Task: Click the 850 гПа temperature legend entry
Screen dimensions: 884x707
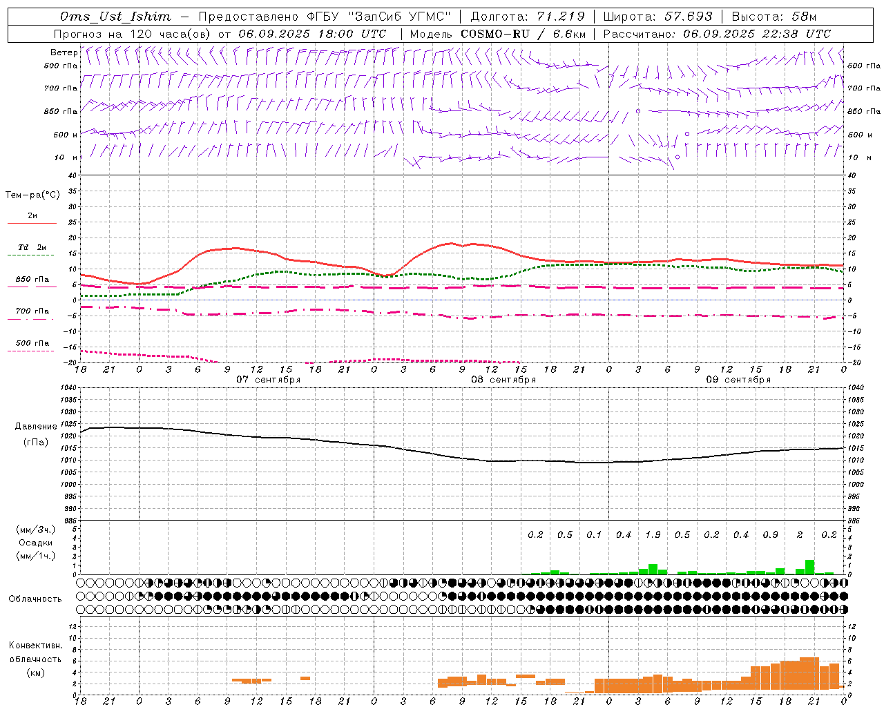Action: [32, 280]
